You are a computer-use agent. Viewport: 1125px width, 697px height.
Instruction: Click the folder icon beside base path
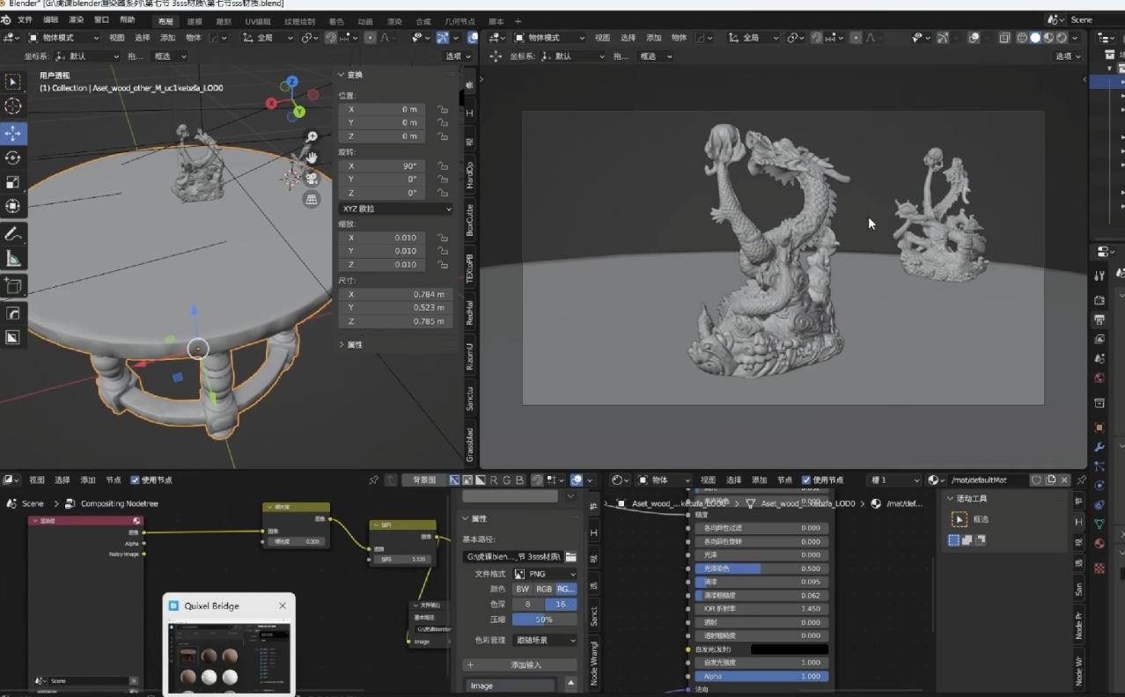pos(570,556)
